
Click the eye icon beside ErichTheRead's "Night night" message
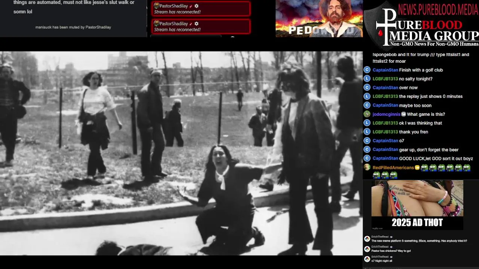[x=391, y=257]
